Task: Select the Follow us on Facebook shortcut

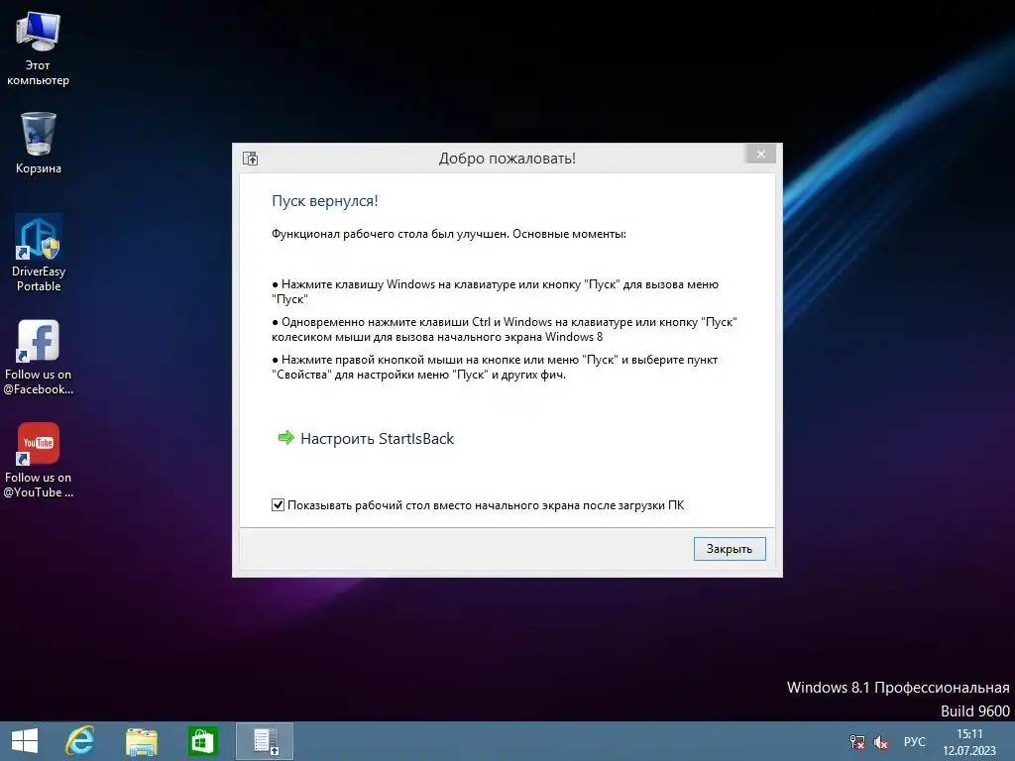Action: click(x=39, y=357)
